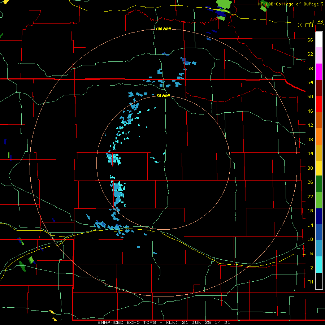This screenshot has width=325, height=325.
Task: Click the TOPS legend title
Action: (x=317, y=21)
